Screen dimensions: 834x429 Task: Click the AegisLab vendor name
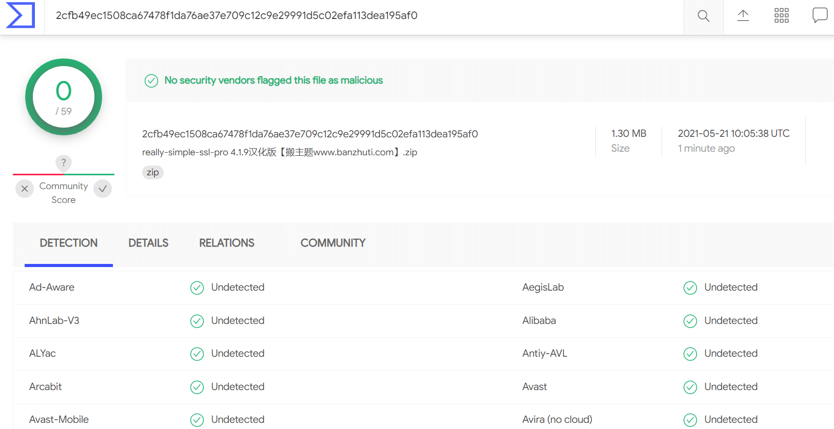pos(543,287)
